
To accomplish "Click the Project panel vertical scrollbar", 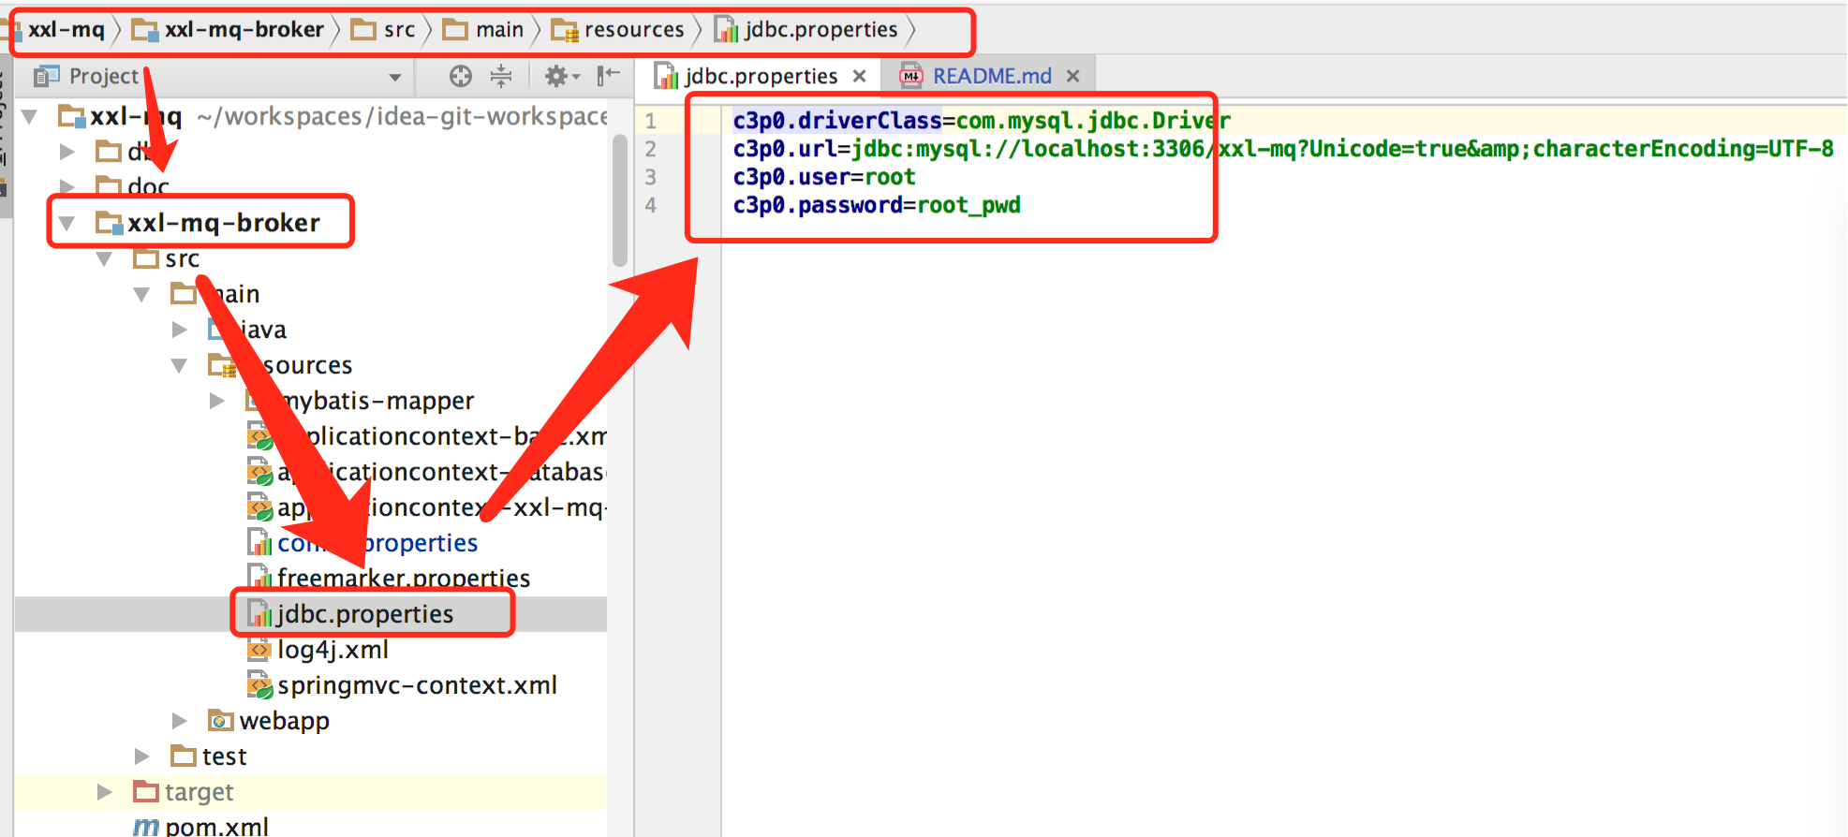I will click(619, 201).
